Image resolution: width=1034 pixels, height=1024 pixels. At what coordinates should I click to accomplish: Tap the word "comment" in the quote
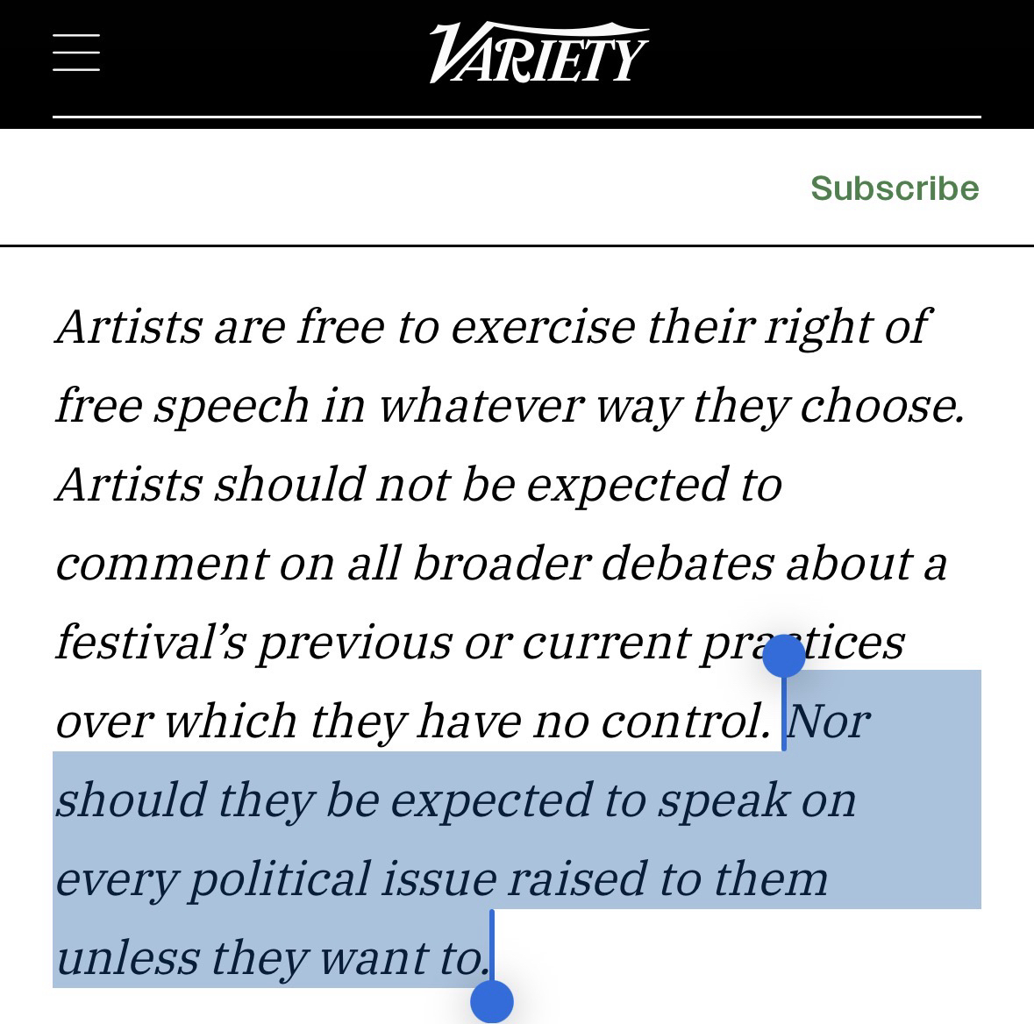(160, 564)
